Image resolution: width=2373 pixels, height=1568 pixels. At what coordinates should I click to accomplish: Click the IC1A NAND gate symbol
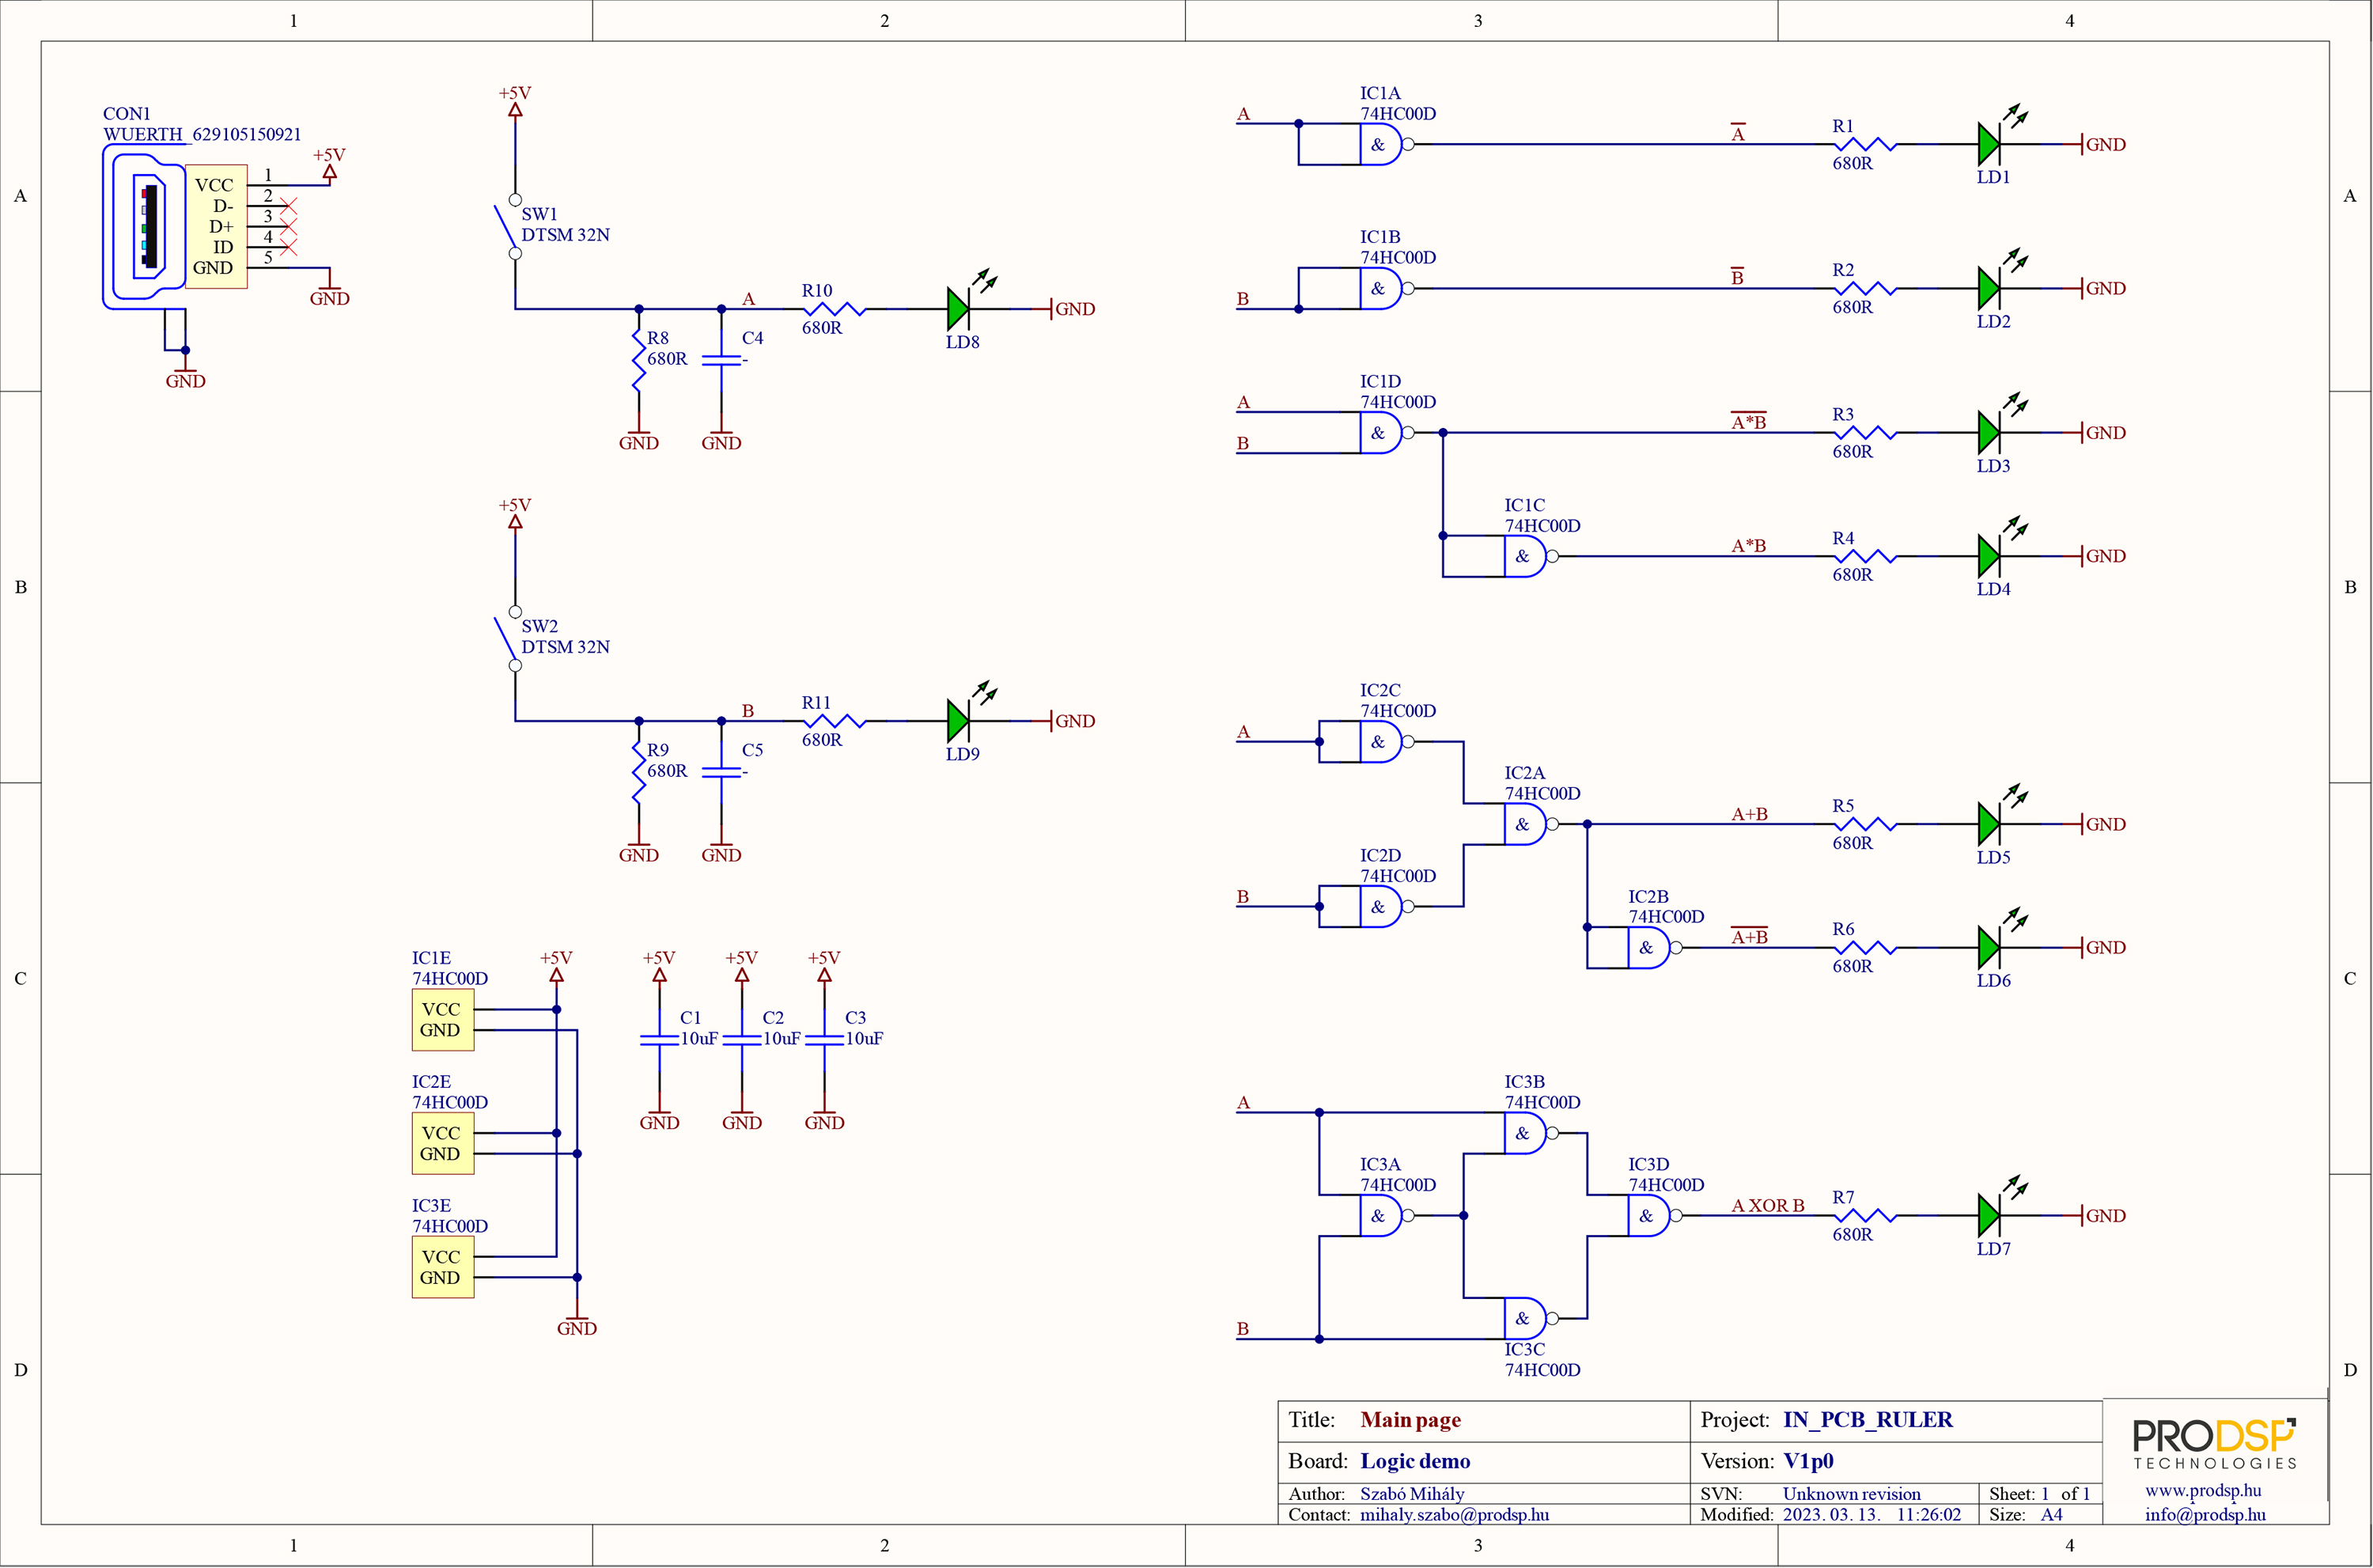pyautogui.click(x=1387, y=144)
